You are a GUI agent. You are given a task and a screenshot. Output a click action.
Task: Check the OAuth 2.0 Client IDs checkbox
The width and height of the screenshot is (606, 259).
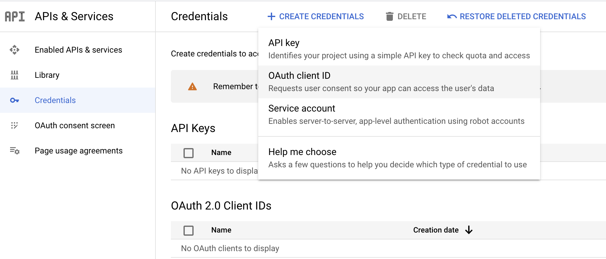(x=189, y=230)
